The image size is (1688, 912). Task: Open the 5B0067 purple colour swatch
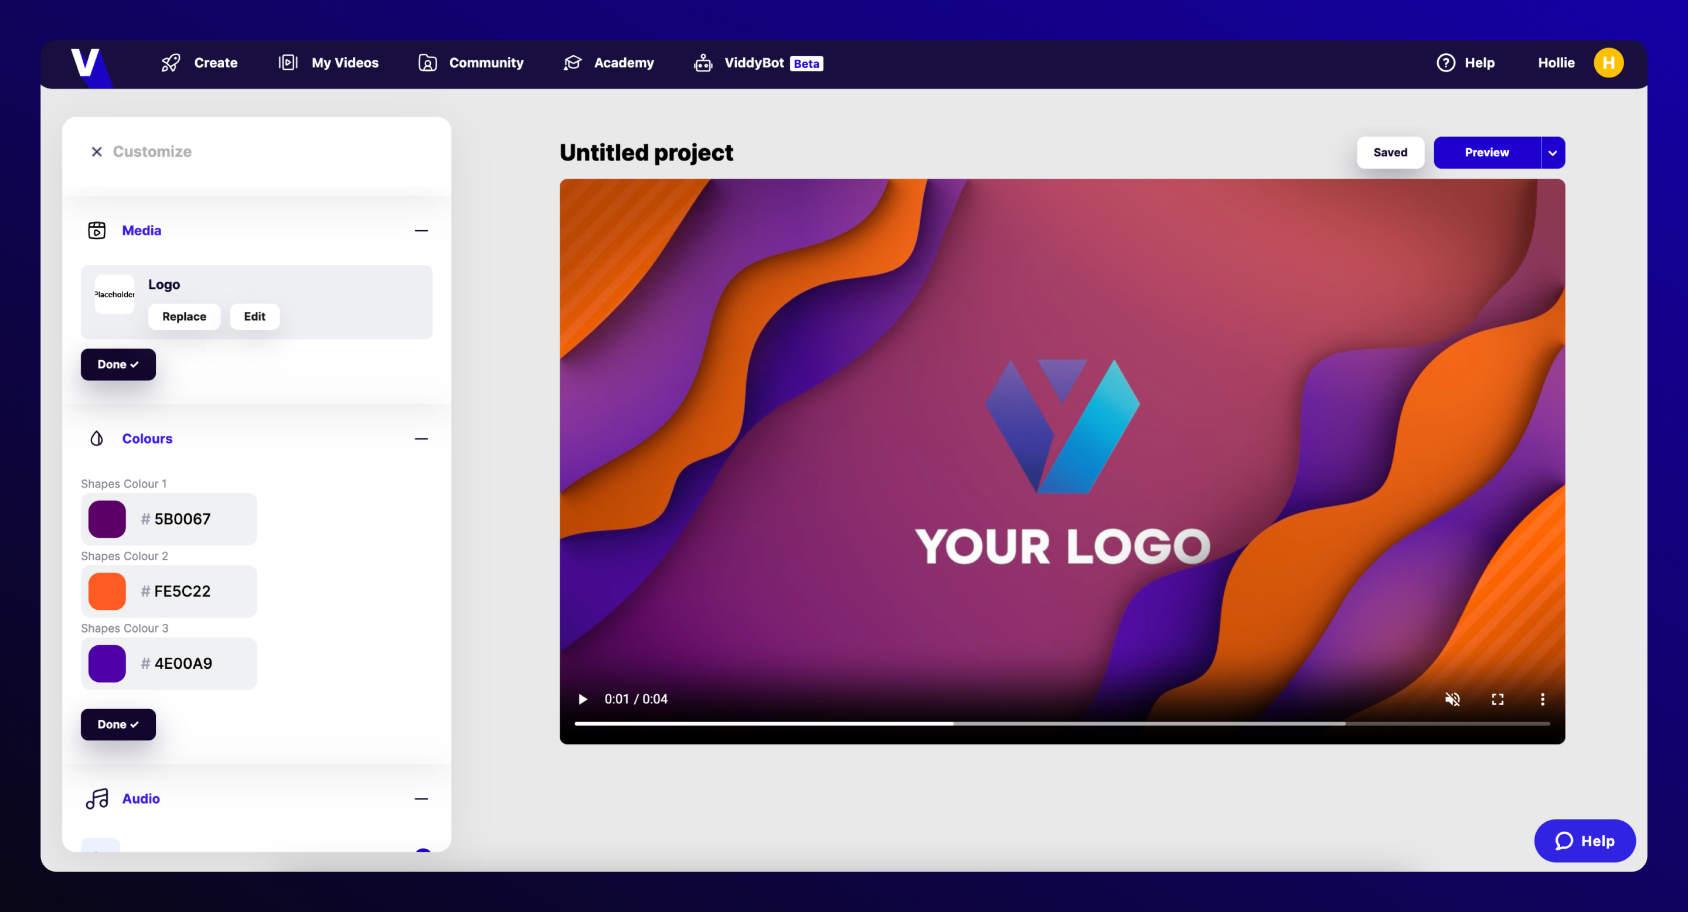click(x=107, y=519)
